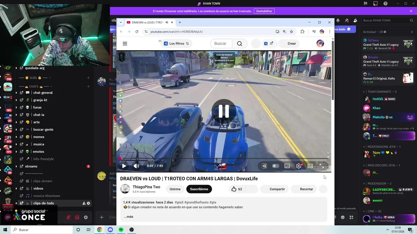The height and width of the screenshot is (234, 417).
Task: Click the Crear button on YouTube
Action: (289, 44)
